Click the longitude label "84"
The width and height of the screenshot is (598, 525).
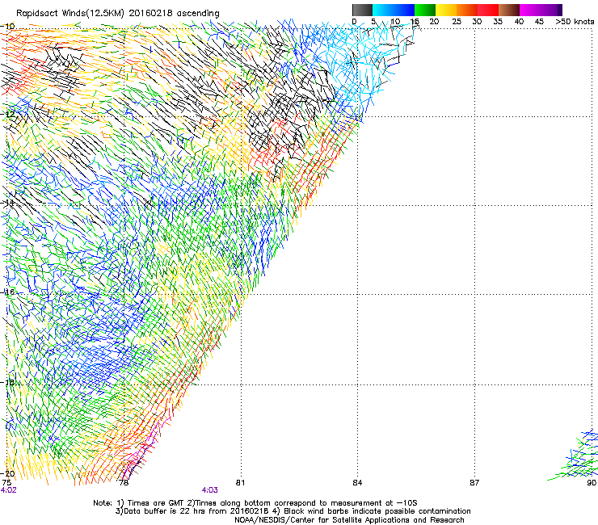[357, 483]
